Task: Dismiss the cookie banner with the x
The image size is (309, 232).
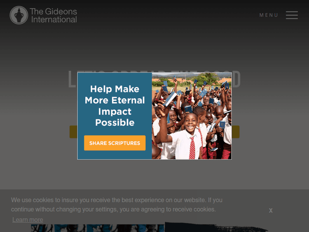Action: point(271,210)
